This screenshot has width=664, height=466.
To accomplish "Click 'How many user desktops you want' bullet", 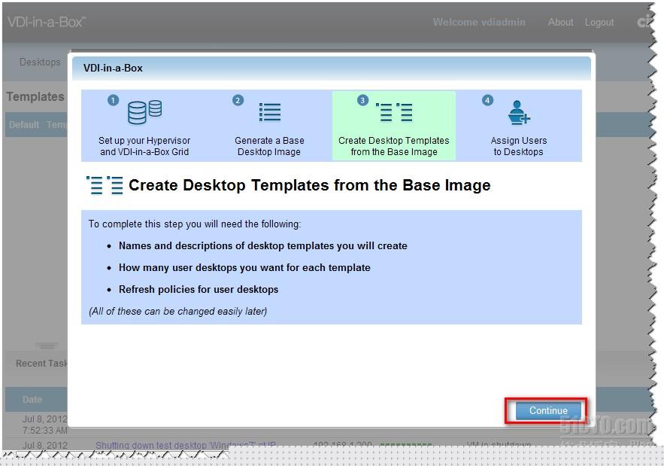I will point(244,267).
